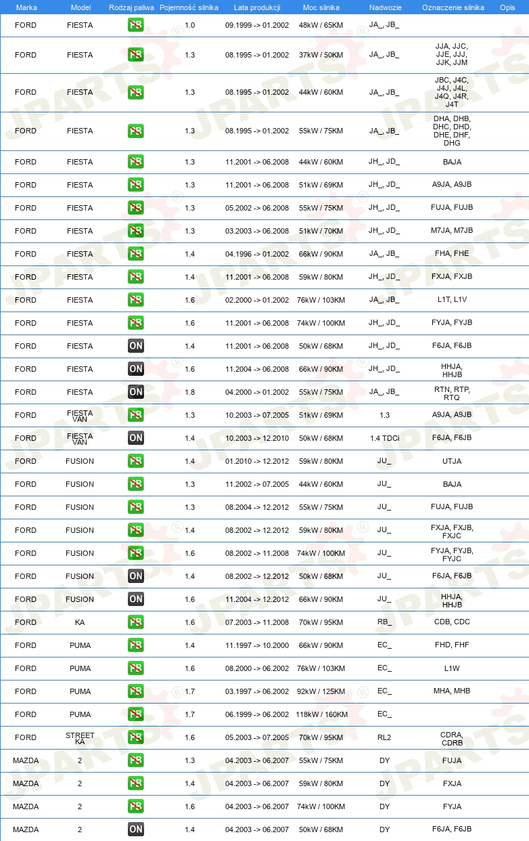Click engine codes FXJA, FXJB, FXJC
Viewport: 529px width, 841px height.
pyautogui.click(x=452, y=532)
